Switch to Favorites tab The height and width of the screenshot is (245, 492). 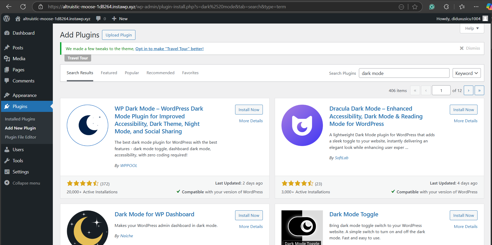[190, 73]
